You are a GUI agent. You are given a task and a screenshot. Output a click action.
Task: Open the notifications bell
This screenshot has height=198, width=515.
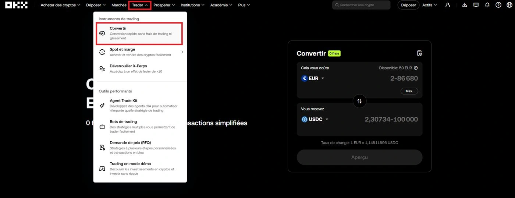(x=487, y=5)
